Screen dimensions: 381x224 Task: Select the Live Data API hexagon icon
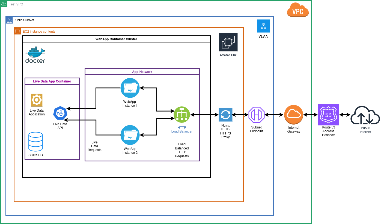pyautogui.click(x=60, y=113)
